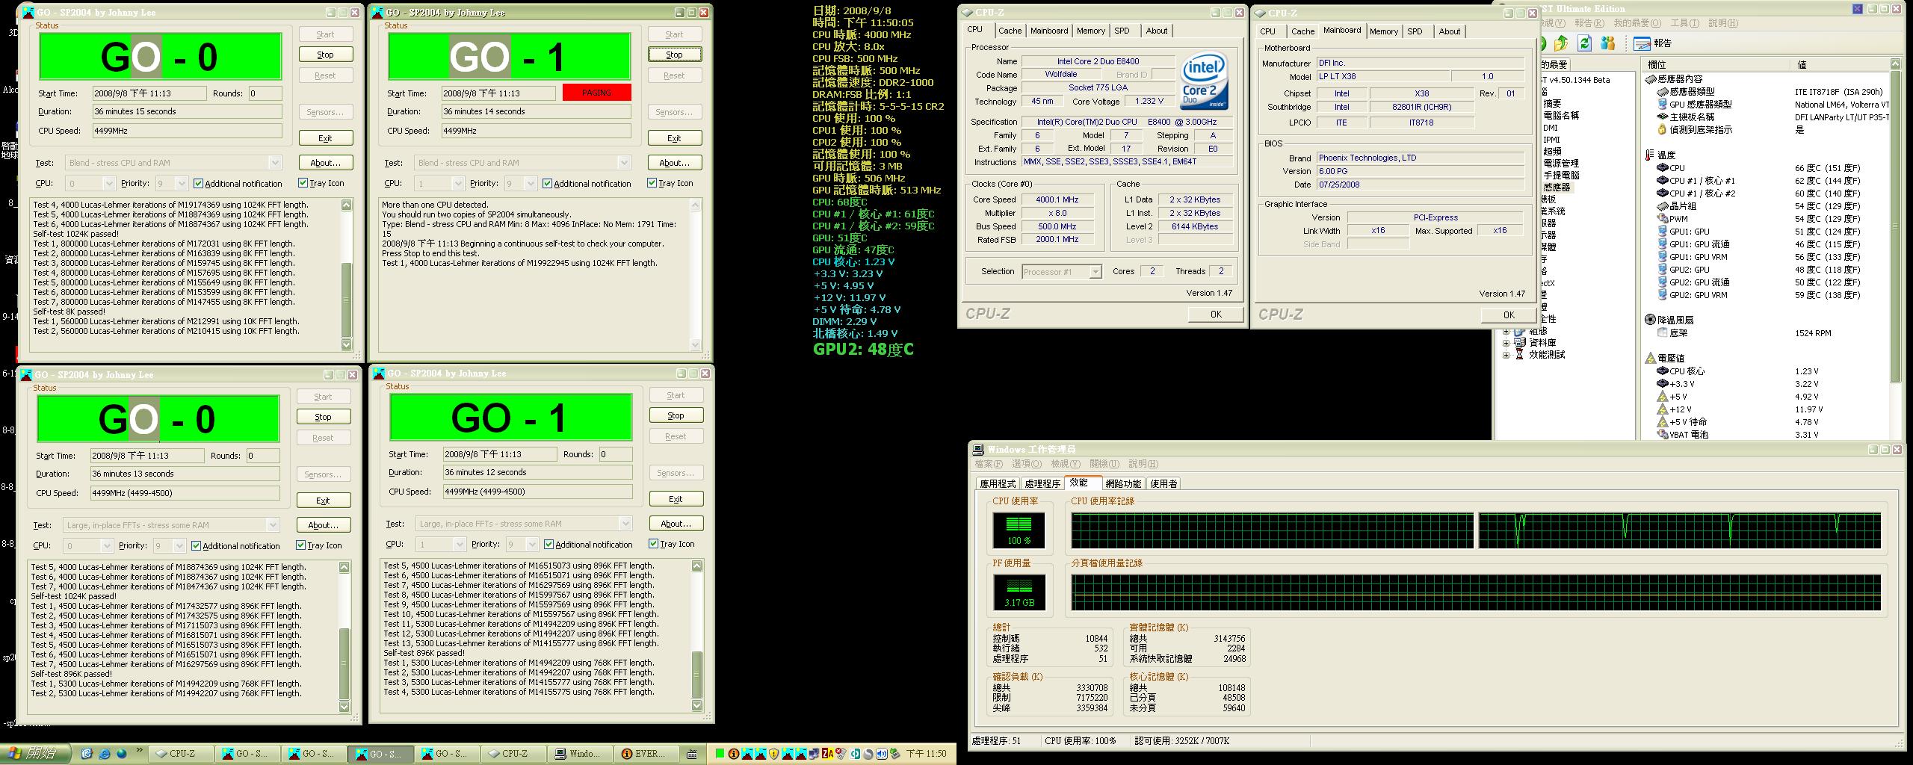
Task: Toggle Additional notification in the 36 minutes 15 seconds window
Action: [238, 183]
